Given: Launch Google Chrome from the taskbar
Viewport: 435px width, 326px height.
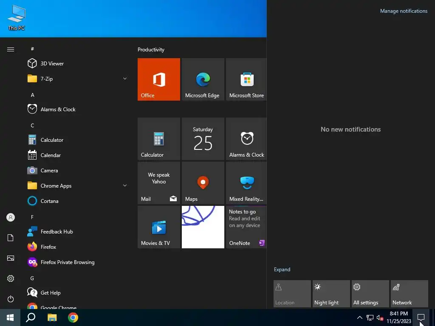Looking at the screenshot, I should coord(73,318).
